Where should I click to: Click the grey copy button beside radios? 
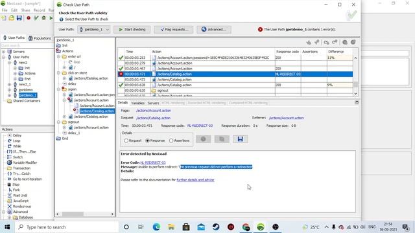click(222, 139)
